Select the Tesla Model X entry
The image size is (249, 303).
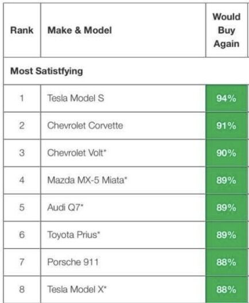pyautogui.click(x=77, y=289)
